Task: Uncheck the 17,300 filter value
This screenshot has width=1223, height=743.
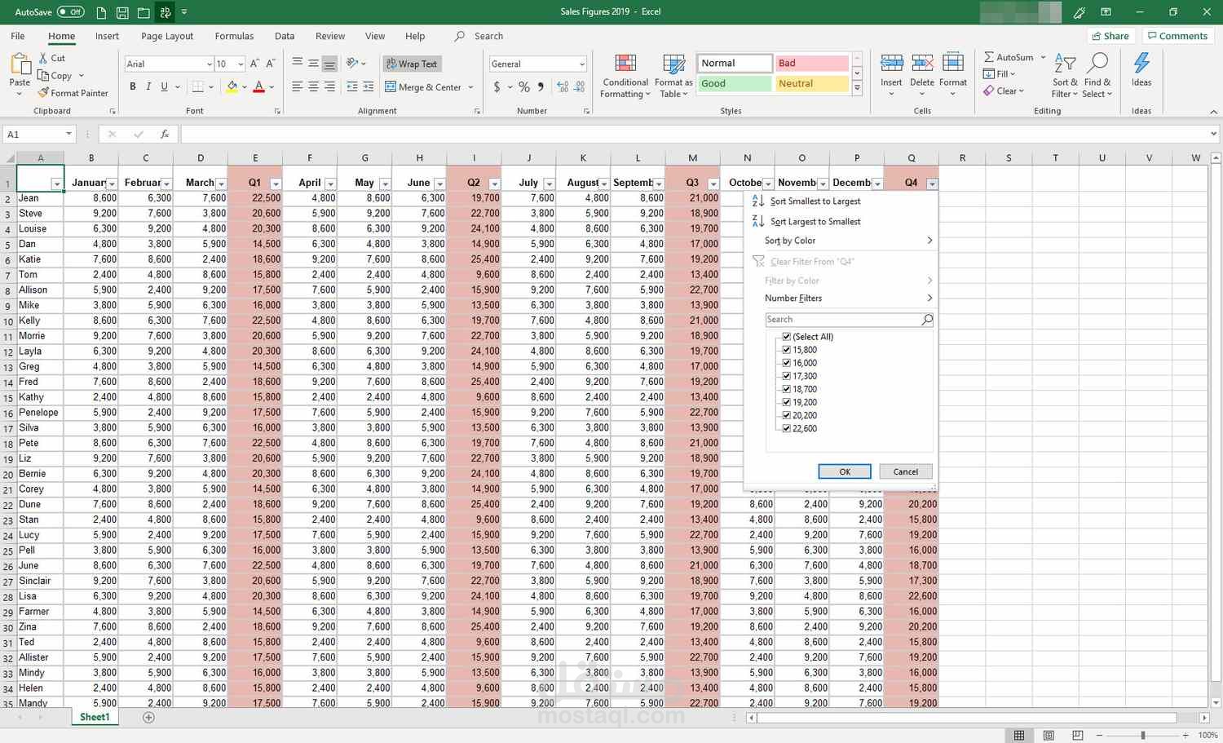Action: tap(786, 376)
